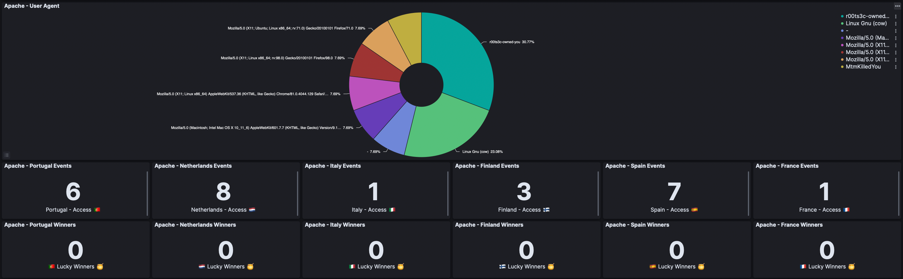
Task: Open actions menu for Mozilla/5.0 (Ma... legend entry
Action: pos(896,38)
